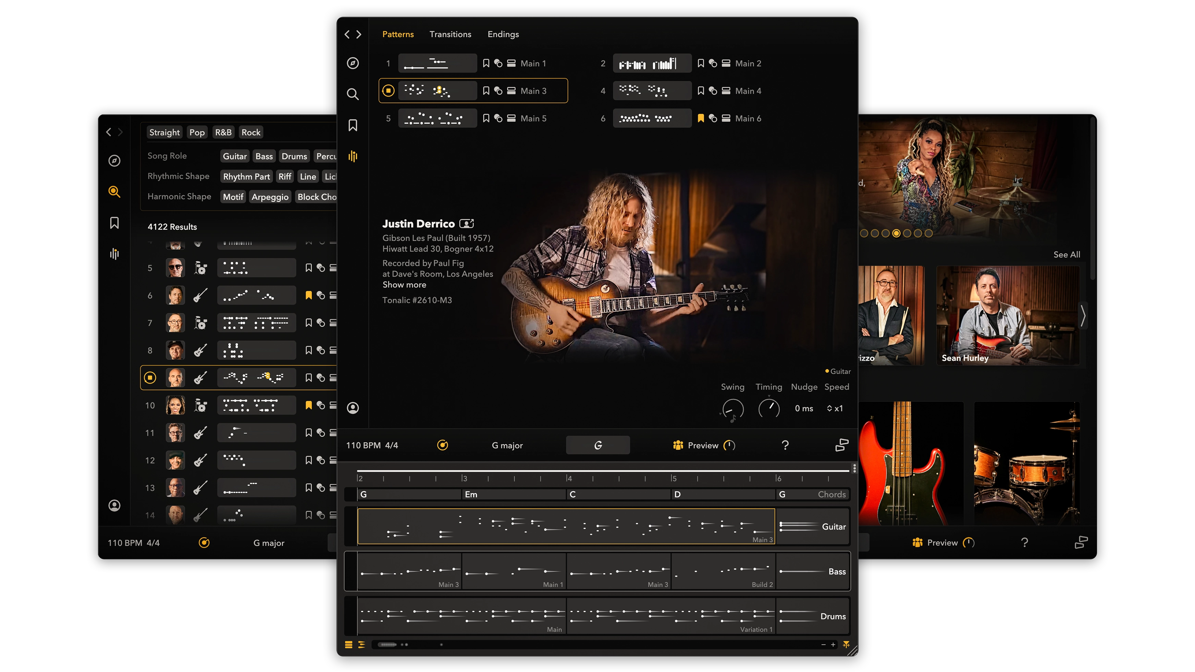1195x672 pixels.
Task: Expand the artist carousel right chevron
Action: click(x=1083, y=316)
